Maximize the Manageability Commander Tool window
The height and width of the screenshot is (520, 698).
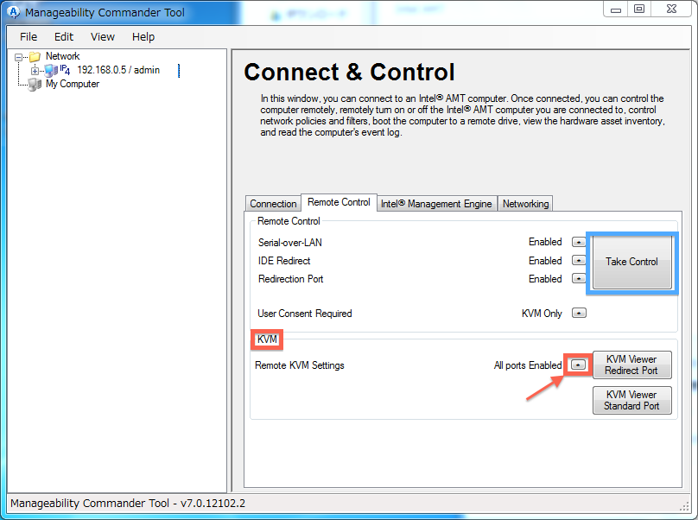point(639,10)
